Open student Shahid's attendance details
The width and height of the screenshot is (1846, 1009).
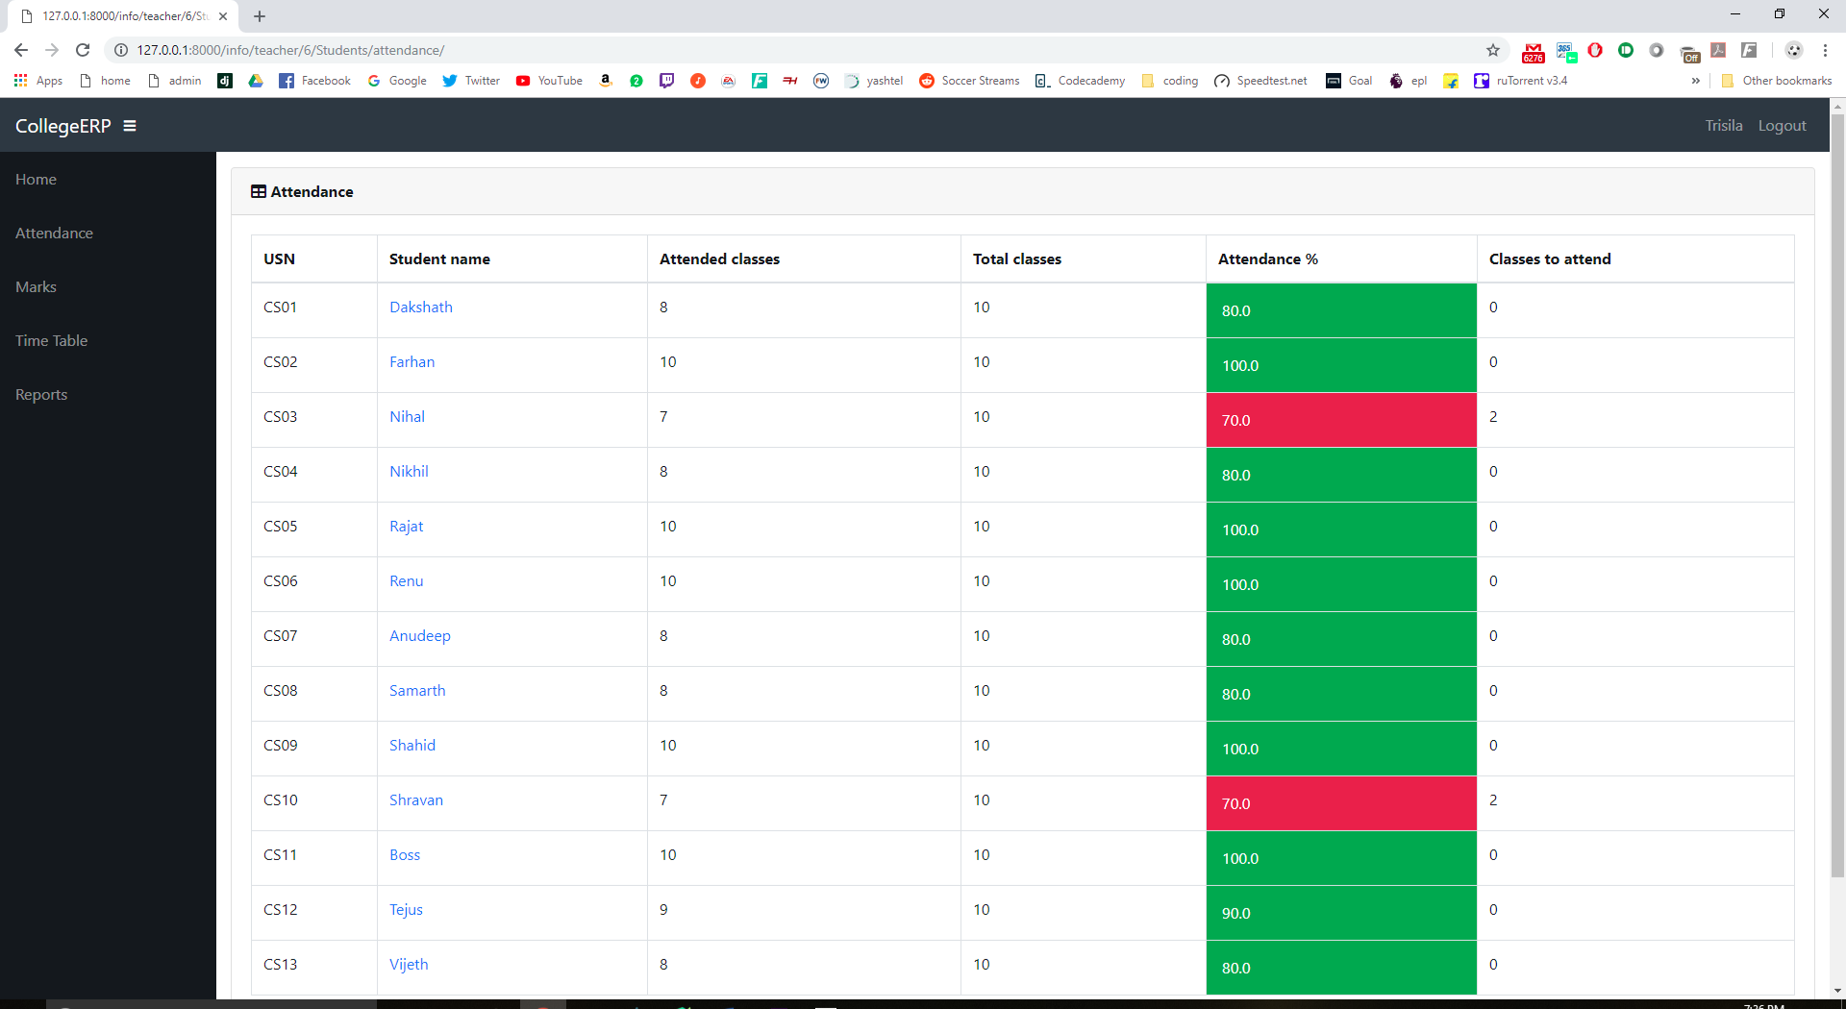[412, 746]
